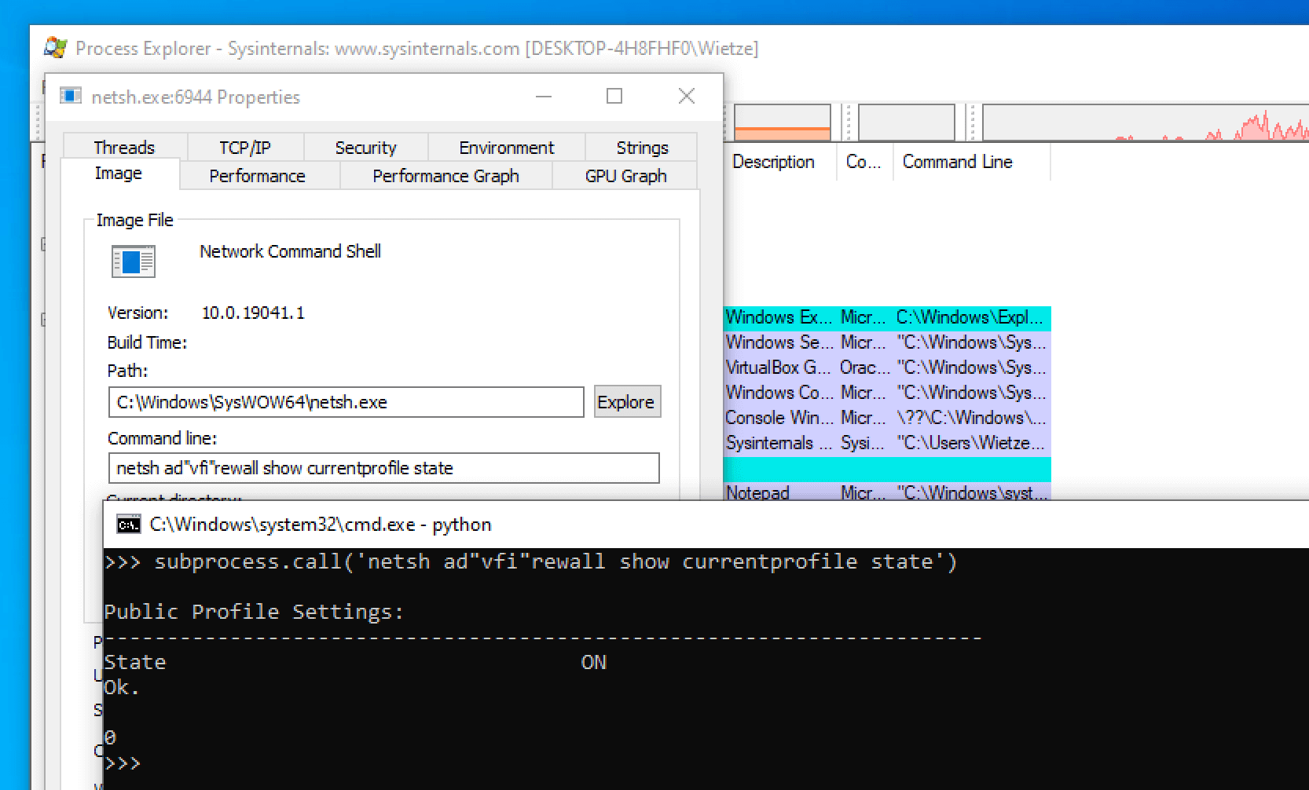Click the Oracle company cell for VirtualBox
Image resolution: width=1309 pixels, height=790 pixels.
[864, 368]
